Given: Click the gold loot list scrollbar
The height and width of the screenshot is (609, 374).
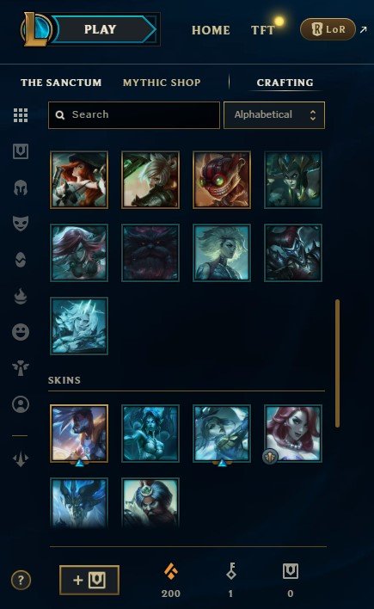Looking at the screenshot, I should pos(338,363).
